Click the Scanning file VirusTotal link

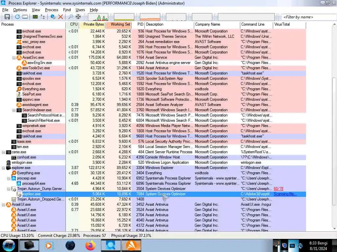click(285, 194)
